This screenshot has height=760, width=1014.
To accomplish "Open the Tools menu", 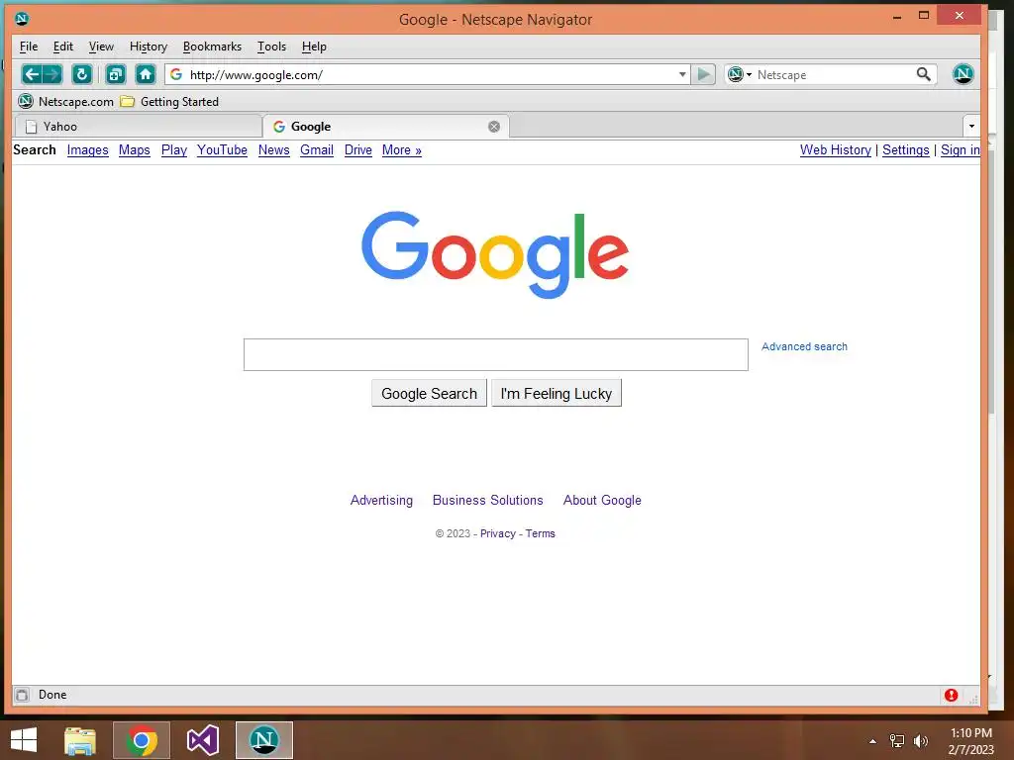I will point(271,47).
